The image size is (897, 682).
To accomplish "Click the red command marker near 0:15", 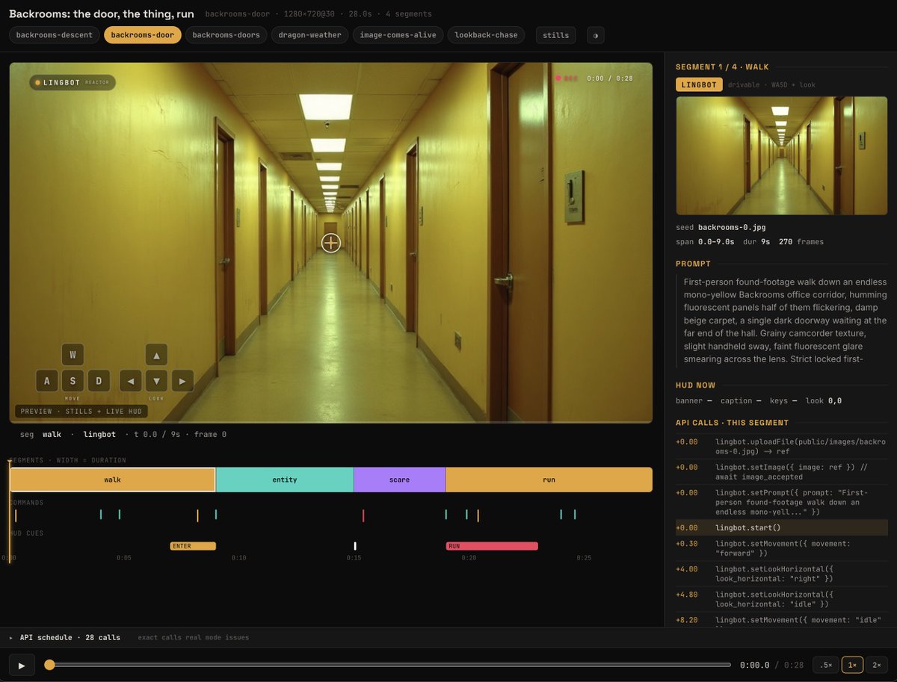I will (363, 515).
